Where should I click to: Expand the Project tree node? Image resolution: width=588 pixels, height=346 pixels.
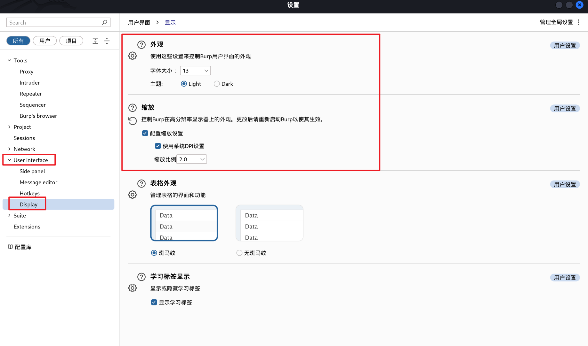(x=9, y=127)
